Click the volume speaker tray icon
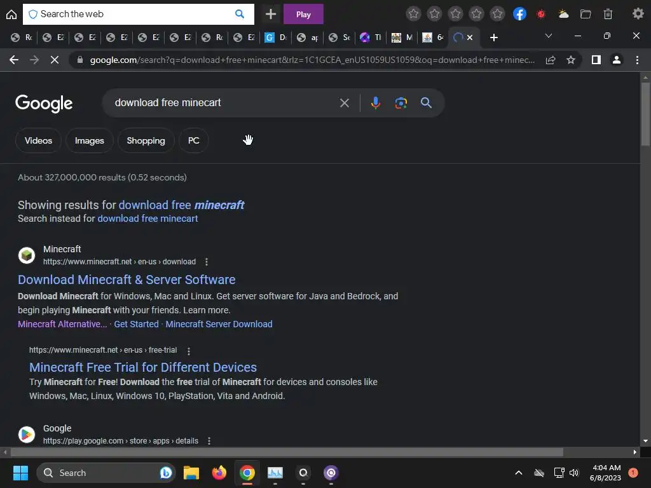The image size is (651, 488). coord(574,473)
